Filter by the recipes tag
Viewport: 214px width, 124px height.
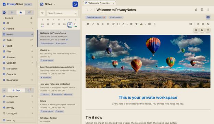[x=18, y=102]
